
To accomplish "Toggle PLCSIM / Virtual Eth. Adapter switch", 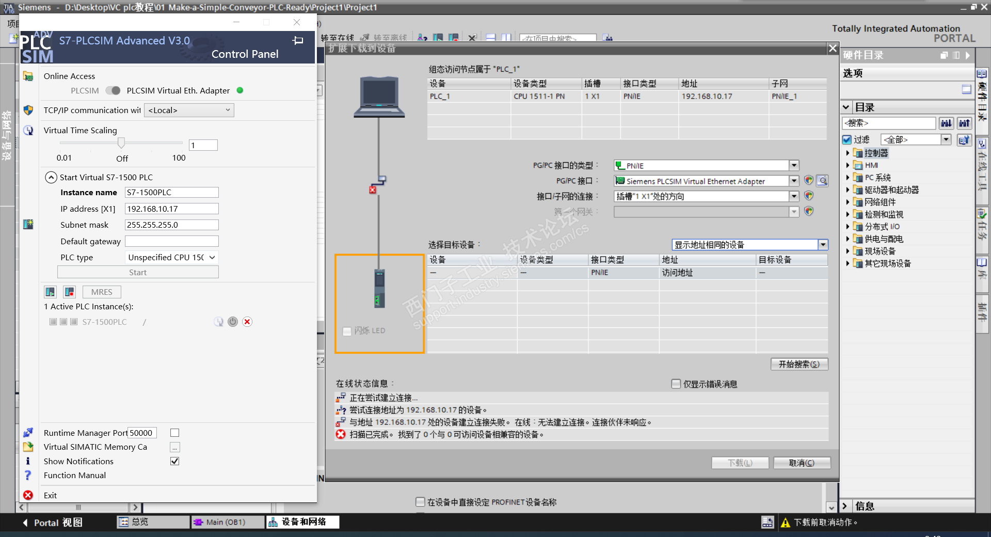I will click(113, 90).
